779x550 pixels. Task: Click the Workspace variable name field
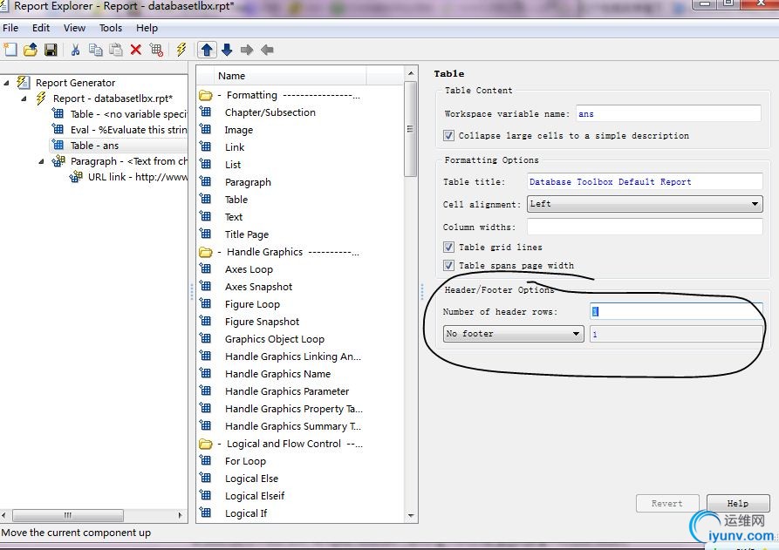click(668, 113)
